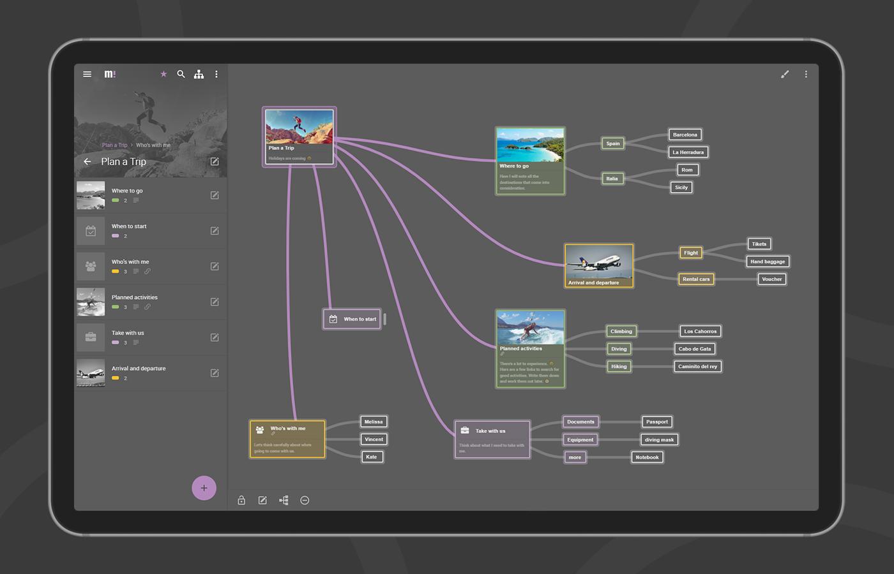The width and height of the screenshot is (894, 574).
Task: Click the Documents node
Action: (581, 422)
